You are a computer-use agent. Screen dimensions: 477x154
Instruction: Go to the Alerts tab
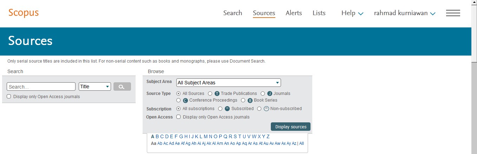(294, 13)
